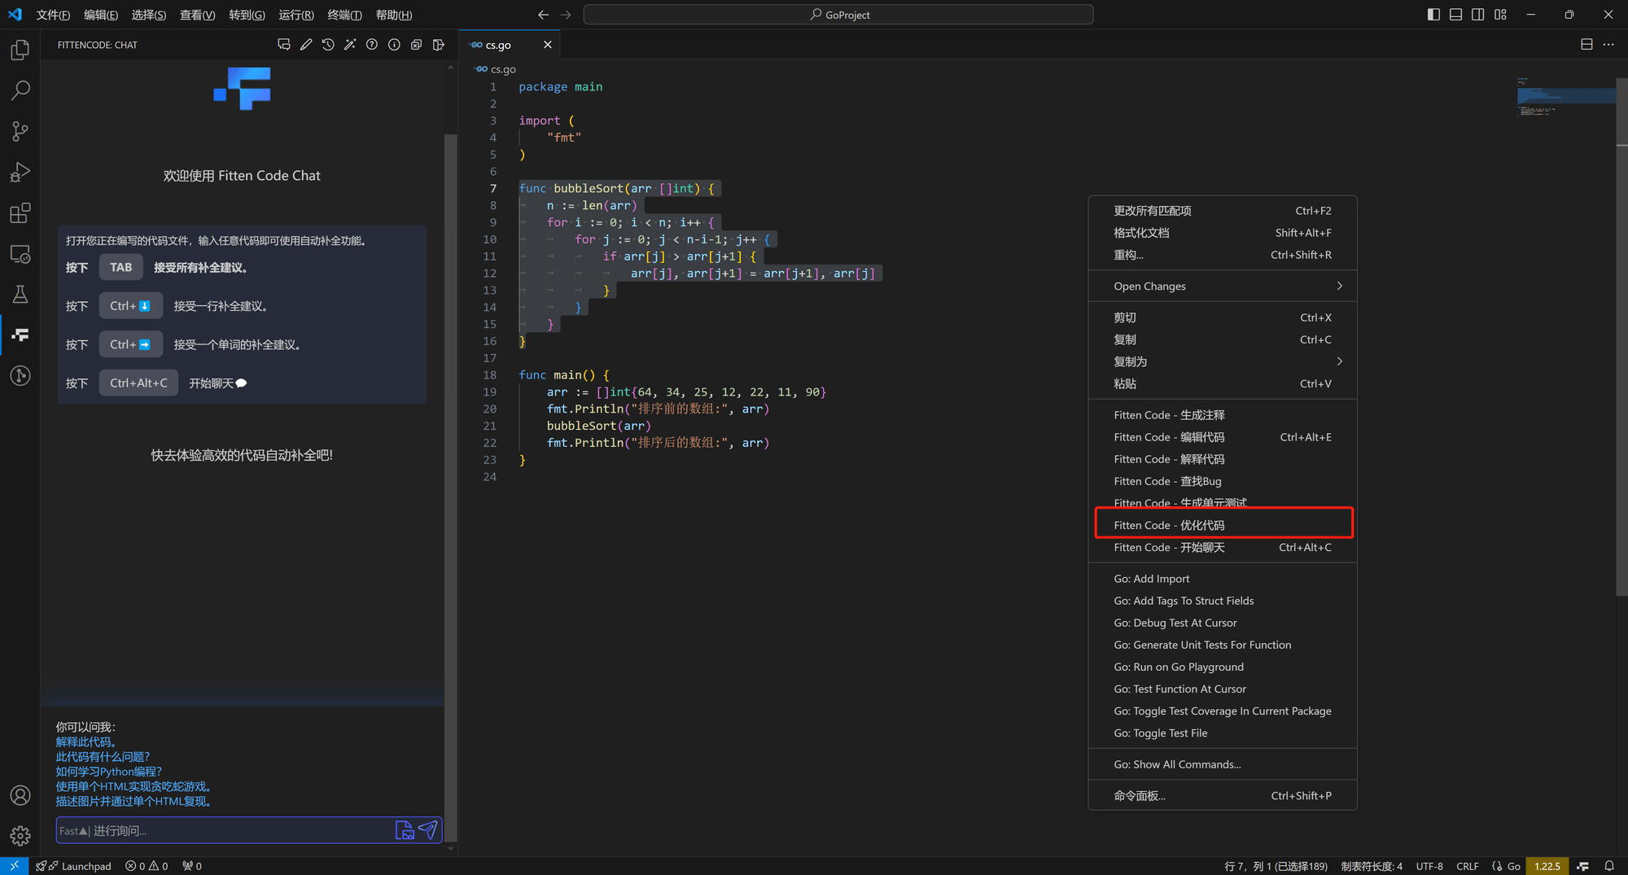Open the 文件(F) menu
The image size is (1628, 875).
[53, 15]
